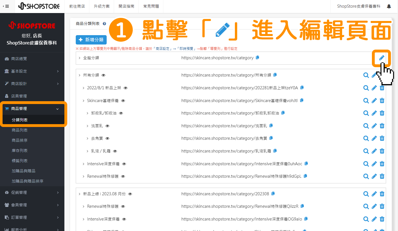Edit the 去角質 category
This screenshot has height=231, width=398.
[x=374, y=138]
